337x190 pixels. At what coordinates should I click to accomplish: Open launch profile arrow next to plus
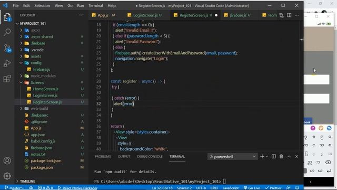267,157
